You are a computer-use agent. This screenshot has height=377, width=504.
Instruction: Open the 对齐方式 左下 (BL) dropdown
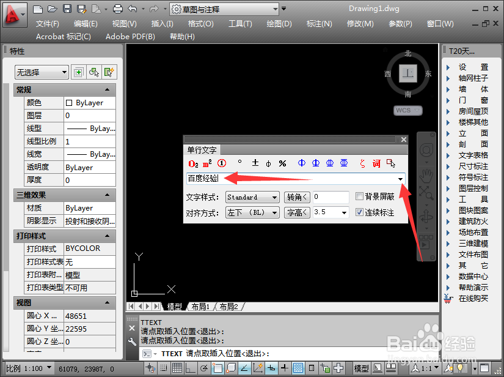252,213
